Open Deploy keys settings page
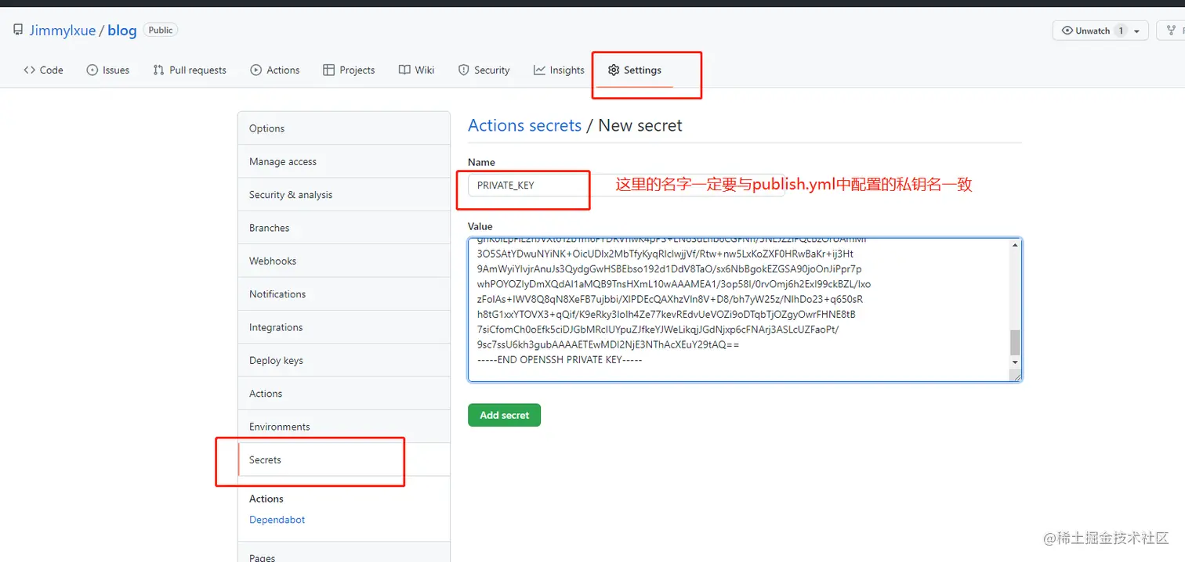 [344, 360]
